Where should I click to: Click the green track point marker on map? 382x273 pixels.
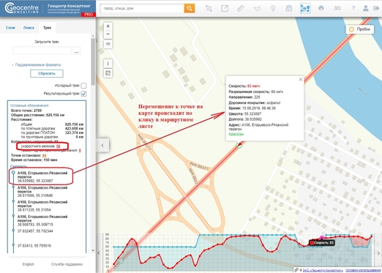click(x=239, y=145)
